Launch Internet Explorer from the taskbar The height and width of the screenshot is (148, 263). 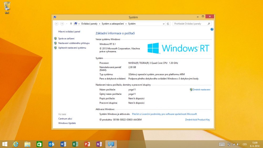(x=16, y=144)
